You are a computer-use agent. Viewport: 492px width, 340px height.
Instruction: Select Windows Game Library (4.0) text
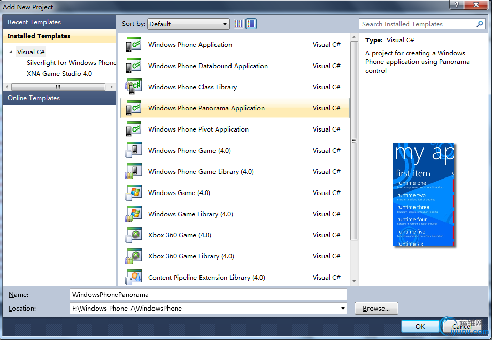[191, 214]
